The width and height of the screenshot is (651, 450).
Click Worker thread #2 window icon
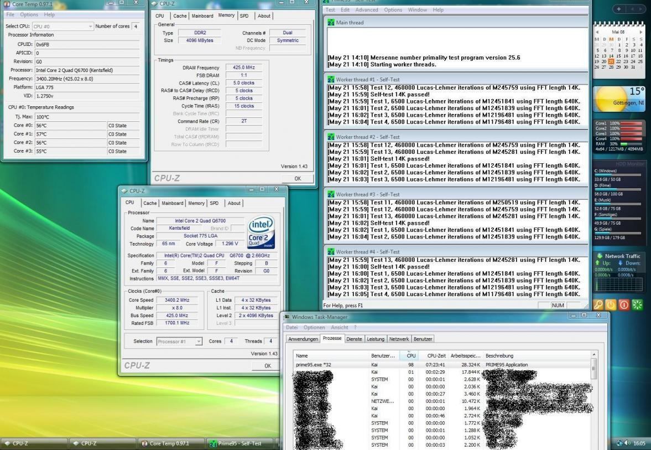(x=331, y=137)
